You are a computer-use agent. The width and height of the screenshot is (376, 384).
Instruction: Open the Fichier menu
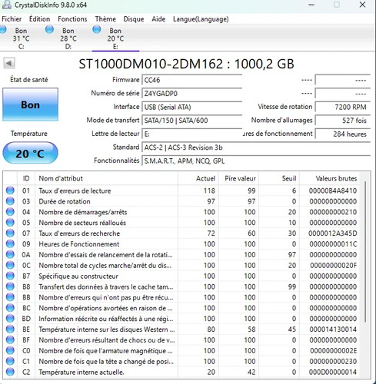12,19
